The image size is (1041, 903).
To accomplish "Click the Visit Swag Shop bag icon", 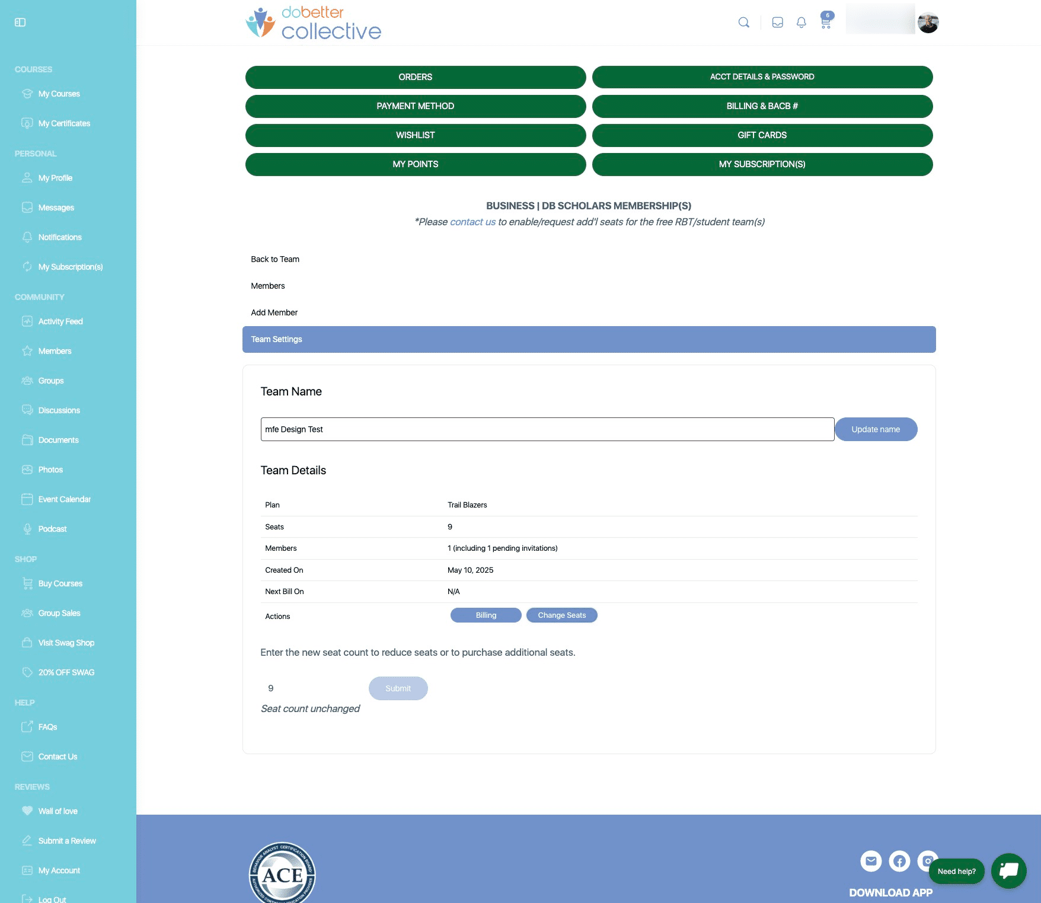I will [27, 643].
